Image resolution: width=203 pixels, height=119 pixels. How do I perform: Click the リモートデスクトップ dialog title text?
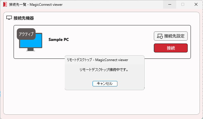click(x=97, y=60)
